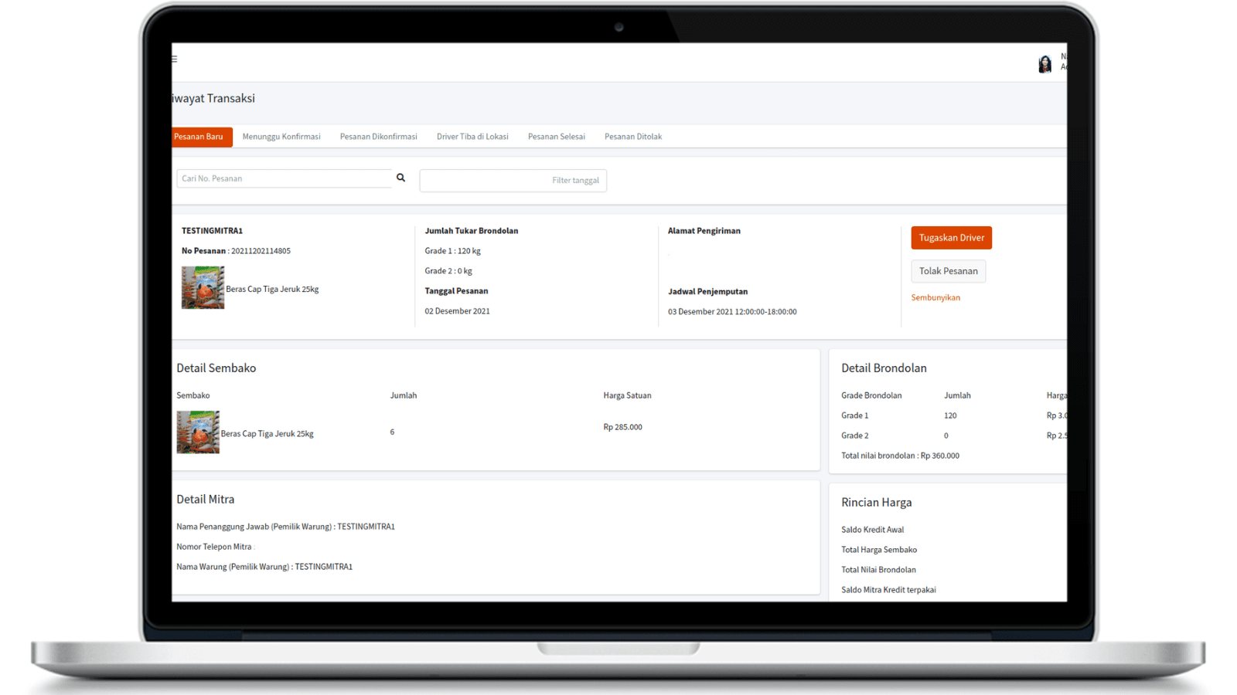Screen dimensions: 1237x695
Task: Click quantity 6 in Detail Sembako
Action: [x=392, y=432]
